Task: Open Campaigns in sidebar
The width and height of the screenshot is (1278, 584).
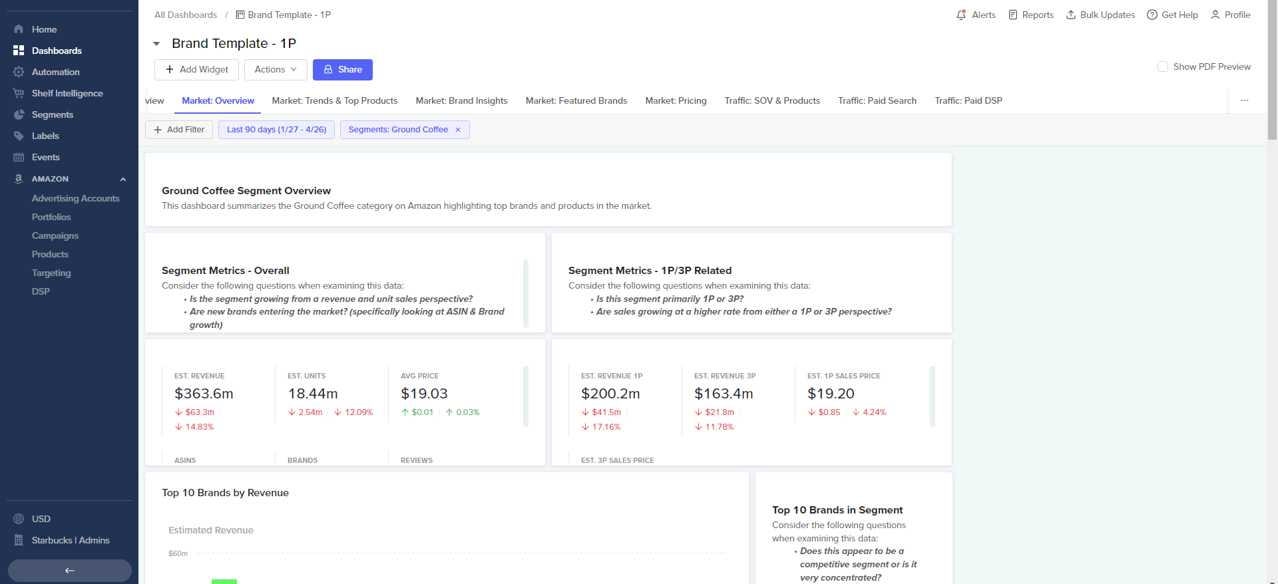Action: tap(55, 235)
